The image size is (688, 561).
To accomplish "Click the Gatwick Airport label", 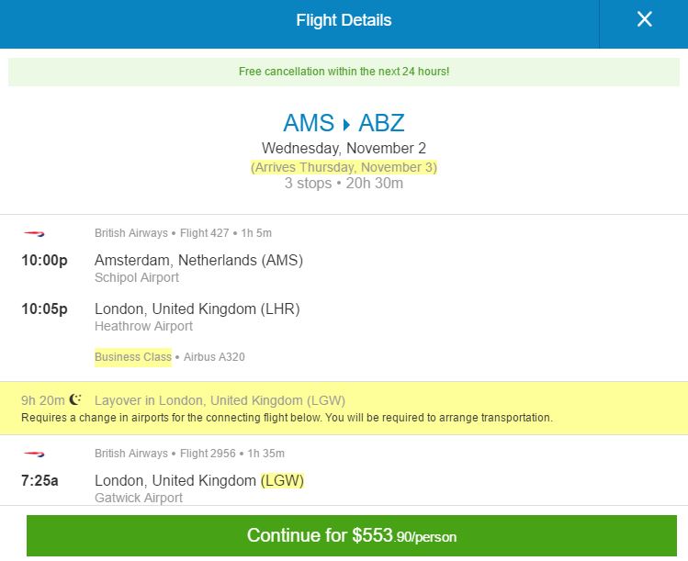I will click(138, 498).
